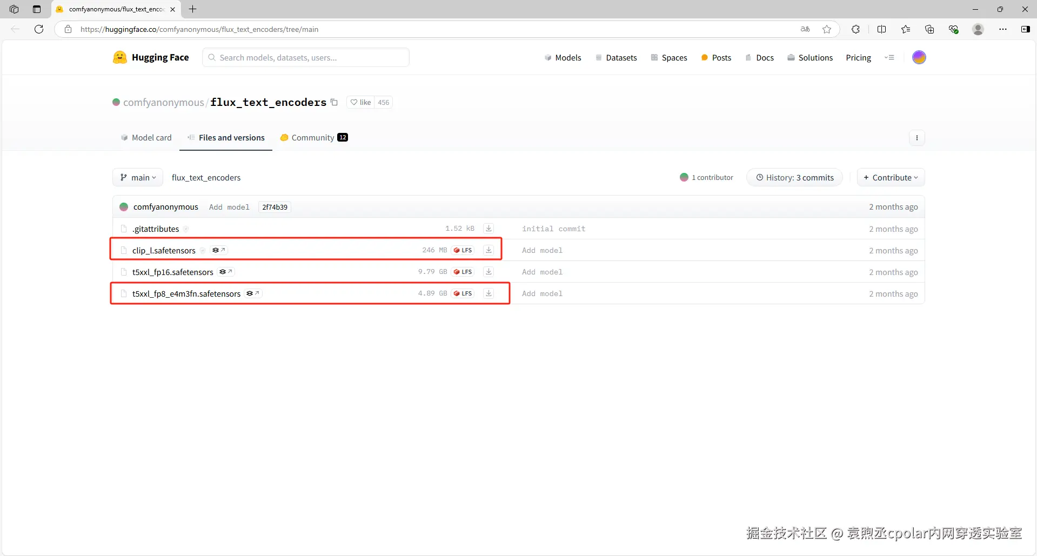Go to Spaces in the top navigation
Image resolution: width=1037 pixels, height=556 pixels.
[x=669, y=57]
